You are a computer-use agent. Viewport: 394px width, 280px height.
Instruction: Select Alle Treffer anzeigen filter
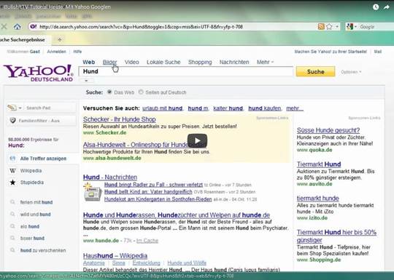coord(43,159)
